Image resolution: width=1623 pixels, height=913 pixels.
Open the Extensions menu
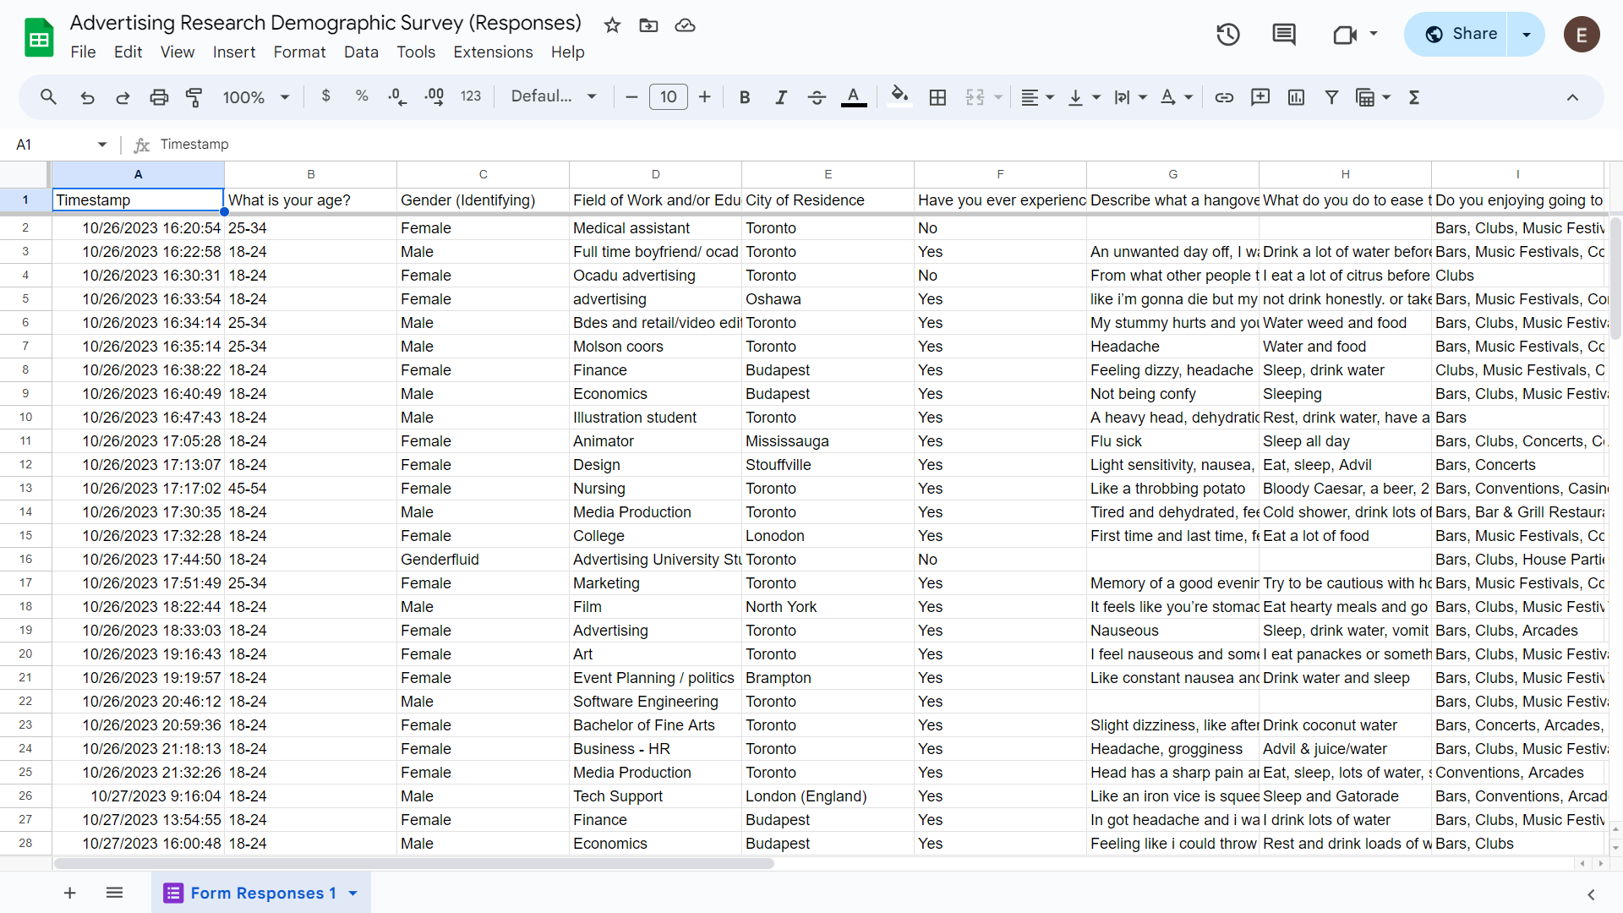493,52
